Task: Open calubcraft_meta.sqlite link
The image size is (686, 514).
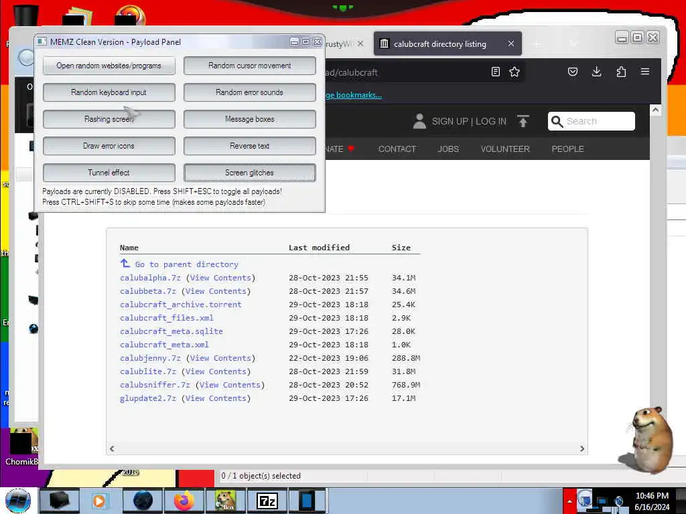Action: (171, 331)
